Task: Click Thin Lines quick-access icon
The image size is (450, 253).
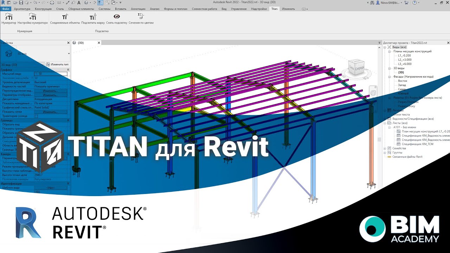Action: [101, 2]
